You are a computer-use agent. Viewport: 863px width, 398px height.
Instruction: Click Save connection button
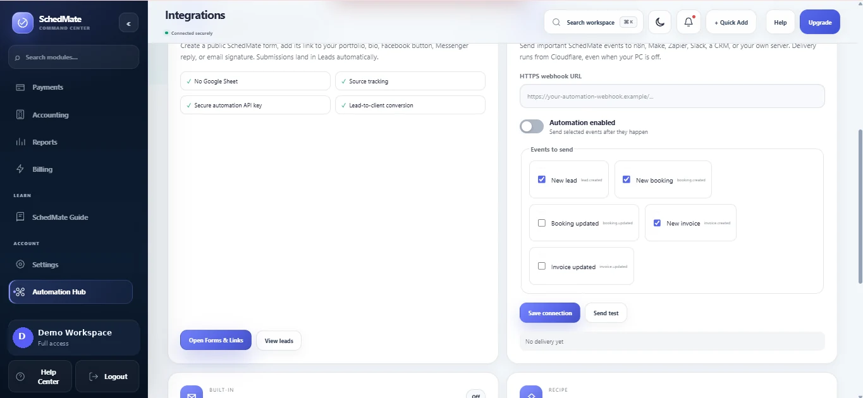coord(550,313)
